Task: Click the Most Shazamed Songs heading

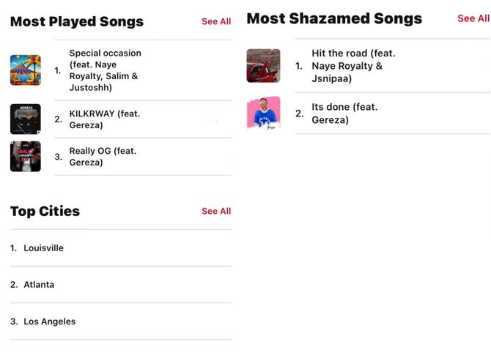Action: [x=334, y=18]
